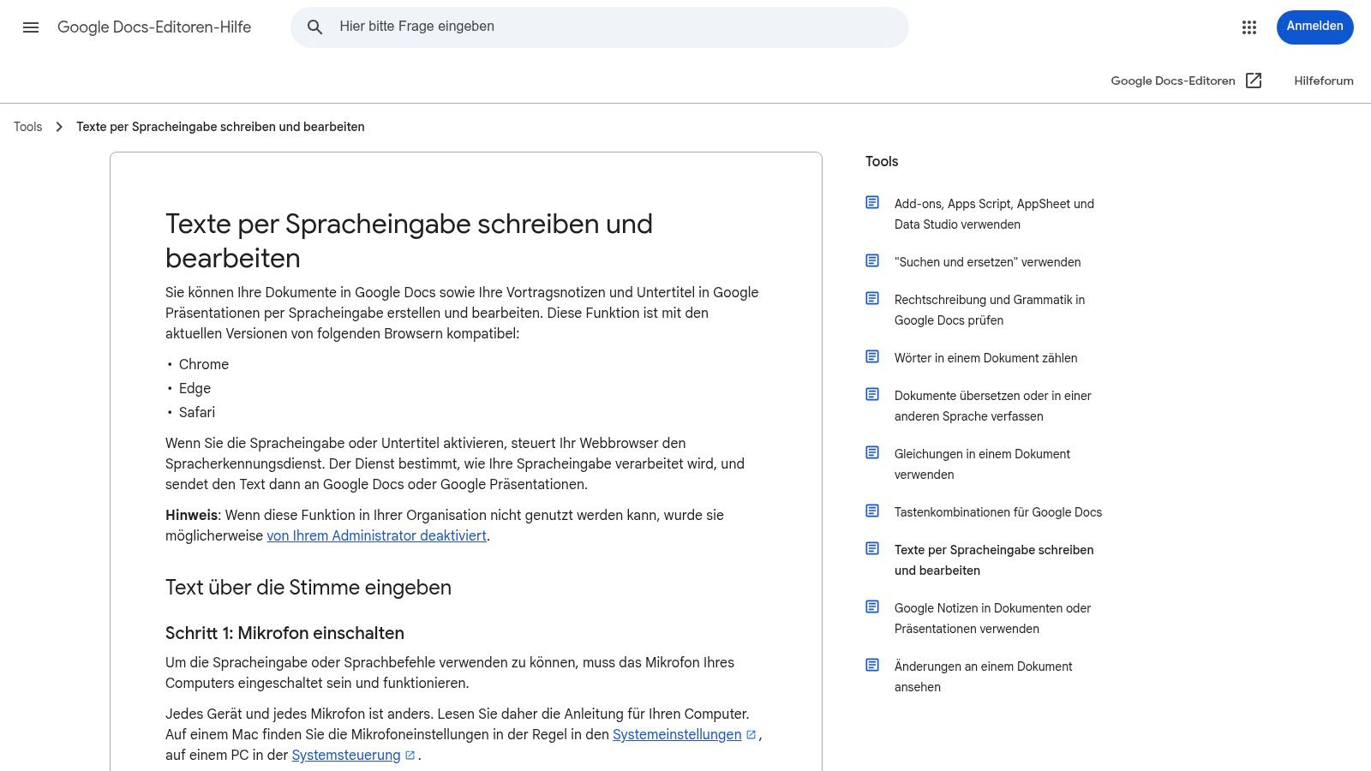
Task: Open Wörter in einem Dokument zählen
Action: coord(985,358)
